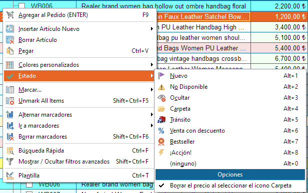Tick the WB006 row checkbox below the menu
308x193 pixels.
click(29, 185)
